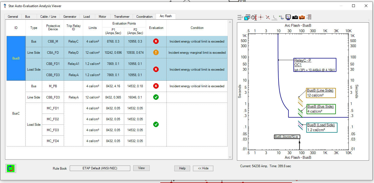
Task: Activate the fault clipping arrow tool
Action: coord(267,17)
